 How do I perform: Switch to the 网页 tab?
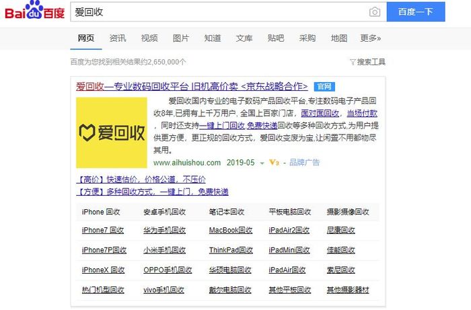(x=86, y=38)
